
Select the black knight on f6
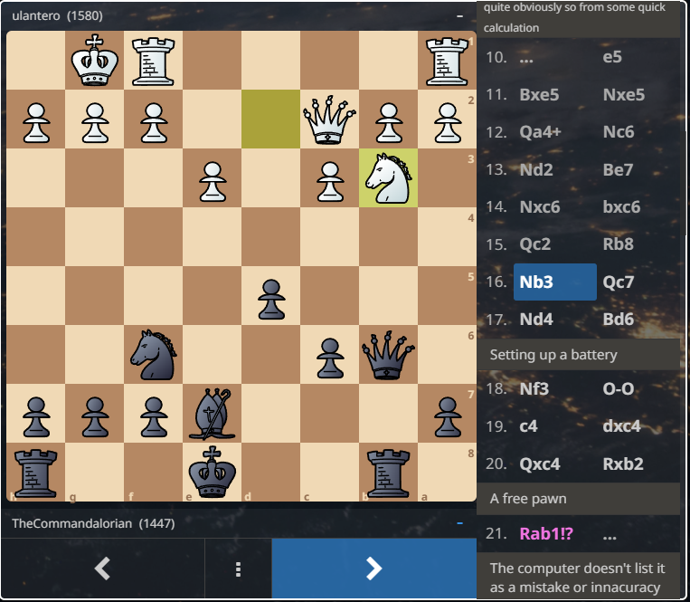pos(153,355)
